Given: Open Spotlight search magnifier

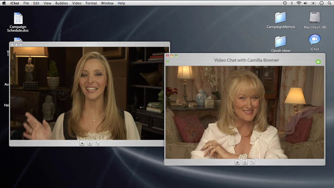Looking at the screenshot, I should [x=329, y=3].
